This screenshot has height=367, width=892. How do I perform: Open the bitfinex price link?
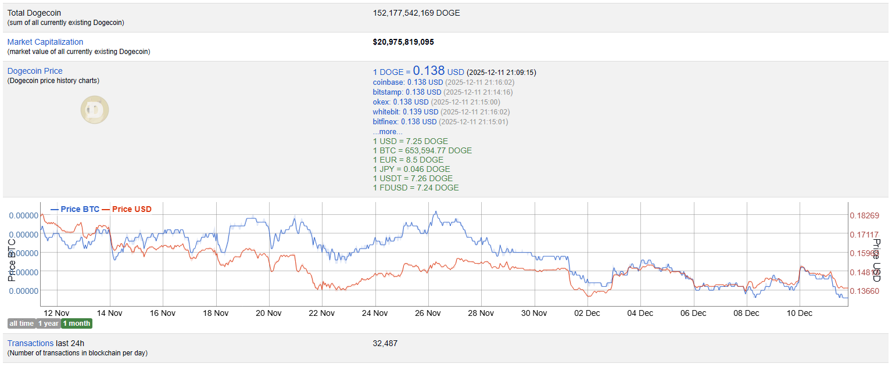(x=385, y=121)
